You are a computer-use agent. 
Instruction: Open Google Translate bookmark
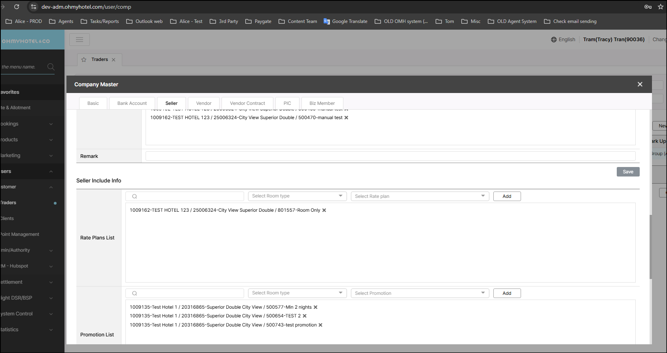coord(345,21)
